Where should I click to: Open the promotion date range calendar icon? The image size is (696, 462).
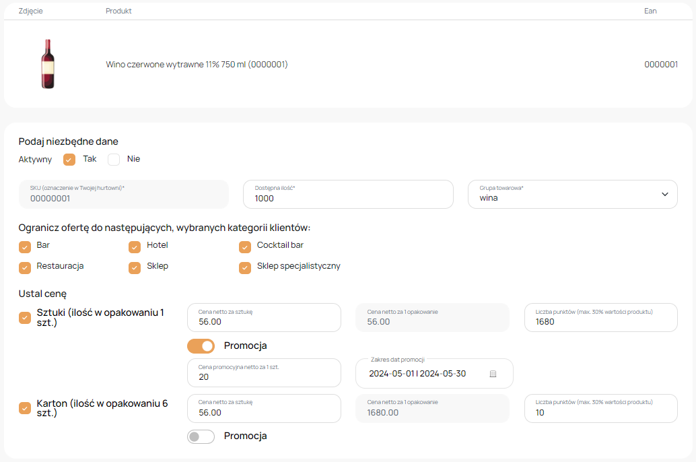pyautogui.click(x=493, y=374)
